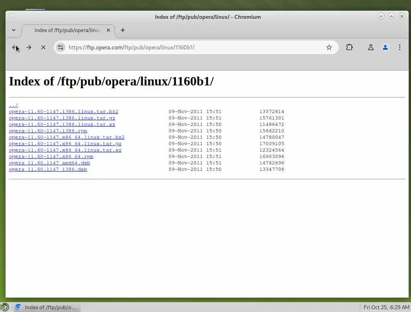View site information icon in address bar

[61, 47]
